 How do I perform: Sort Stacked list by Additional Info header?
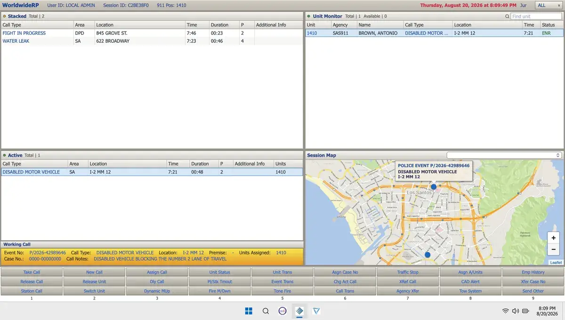click(278, 25)
